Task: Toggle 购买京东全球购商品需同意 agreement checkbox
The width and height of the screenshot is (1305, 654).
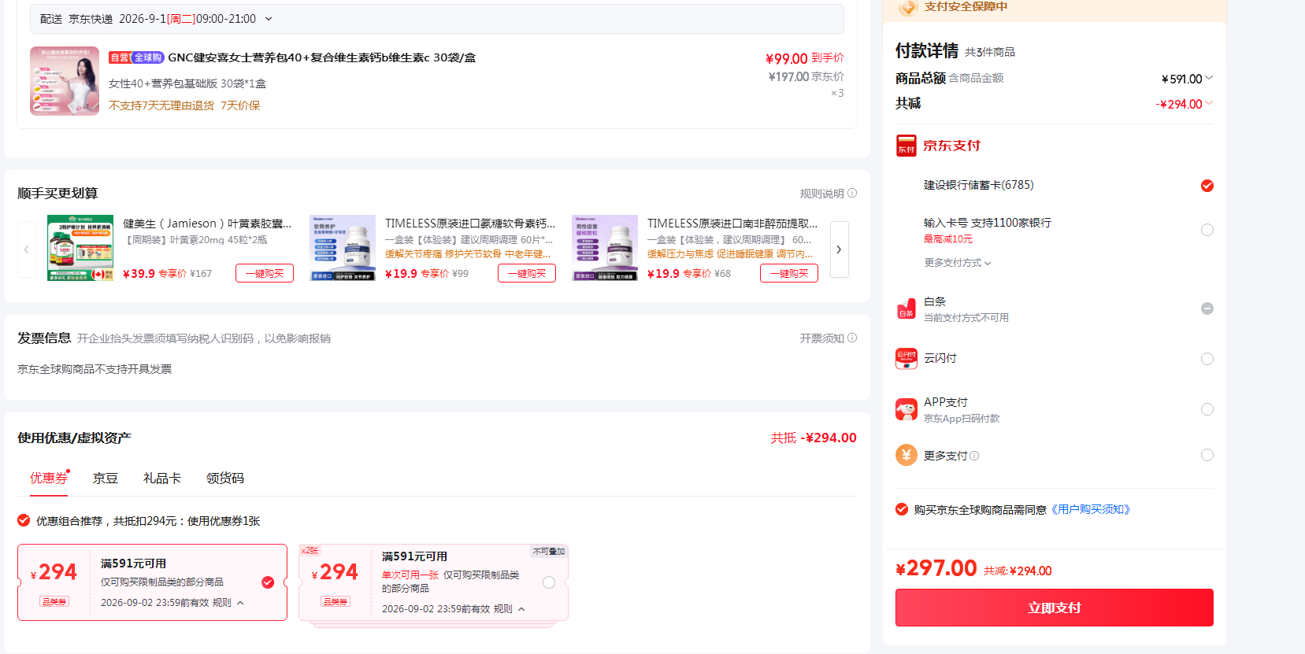Action: click(902, 509)
